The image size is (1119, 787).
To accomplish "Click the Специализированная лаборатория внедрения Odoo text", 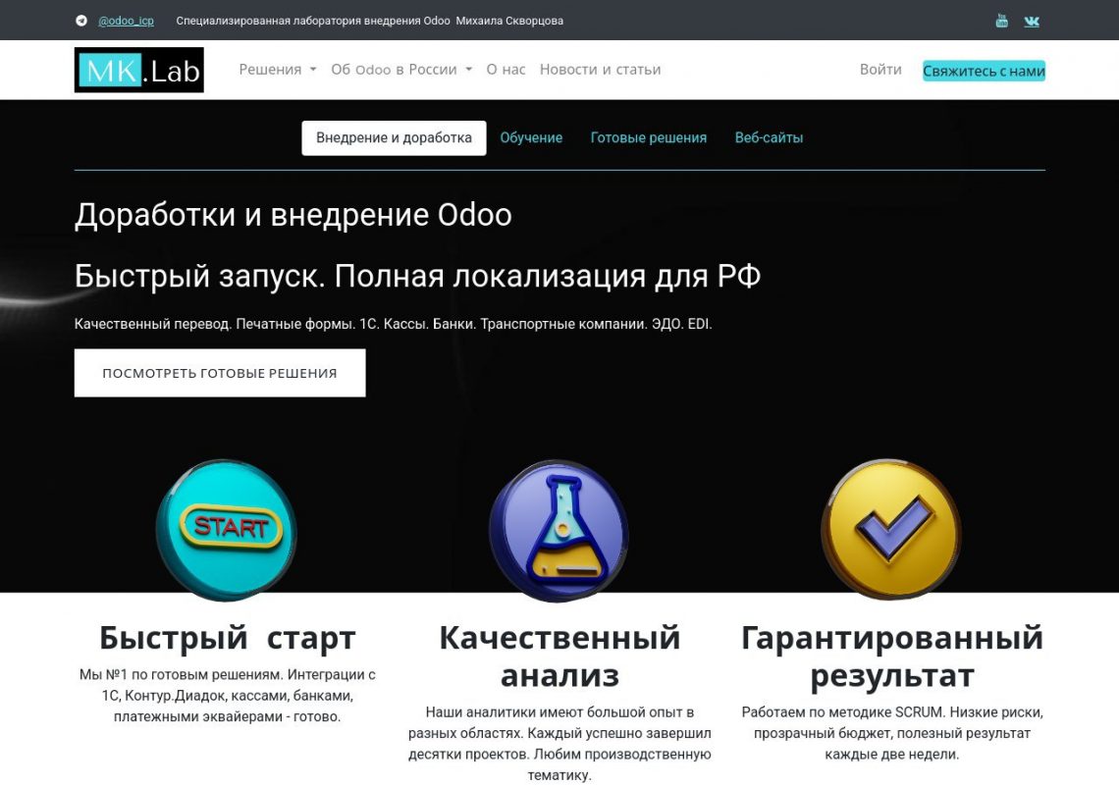I will 370,21.
